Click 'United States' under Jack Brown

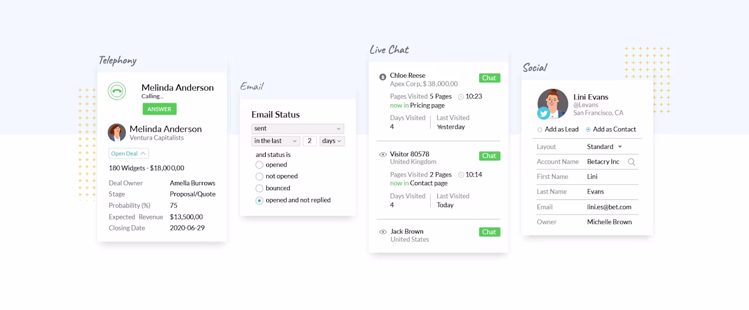pyautogui.click(x=410, y=240)
